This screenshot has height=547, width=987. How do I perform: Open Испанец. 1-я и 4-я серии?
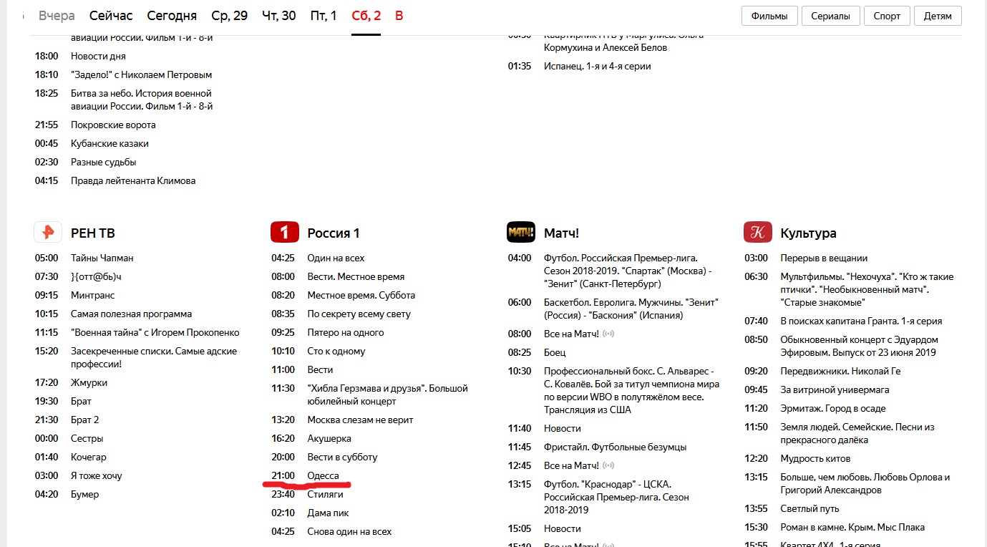click(x=598, y=66)
